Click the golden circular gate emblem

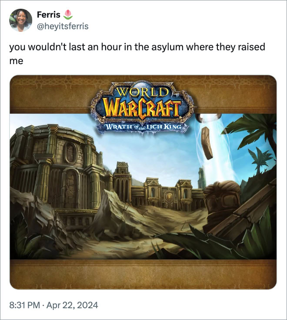click(x=169, y=197)
